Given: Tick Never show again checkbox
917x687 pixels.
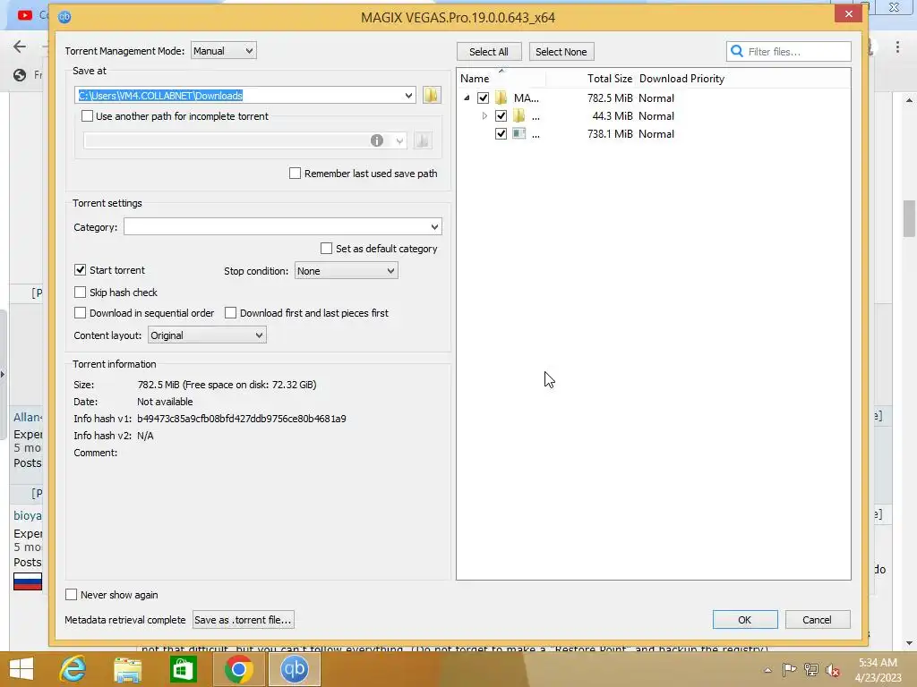Looking at the screenshot, I should point(72,594).
